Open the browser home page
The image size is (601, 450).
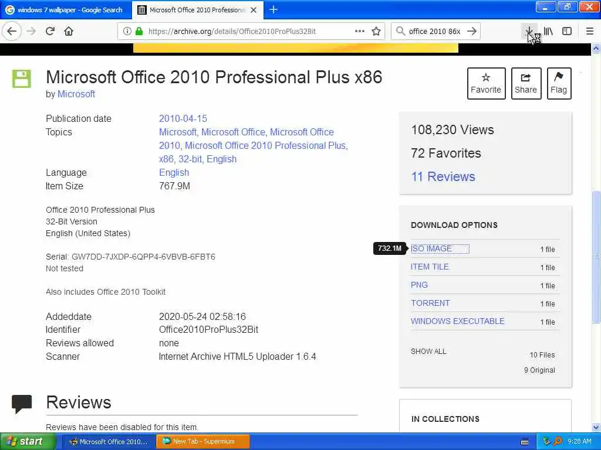coord(69,32)
